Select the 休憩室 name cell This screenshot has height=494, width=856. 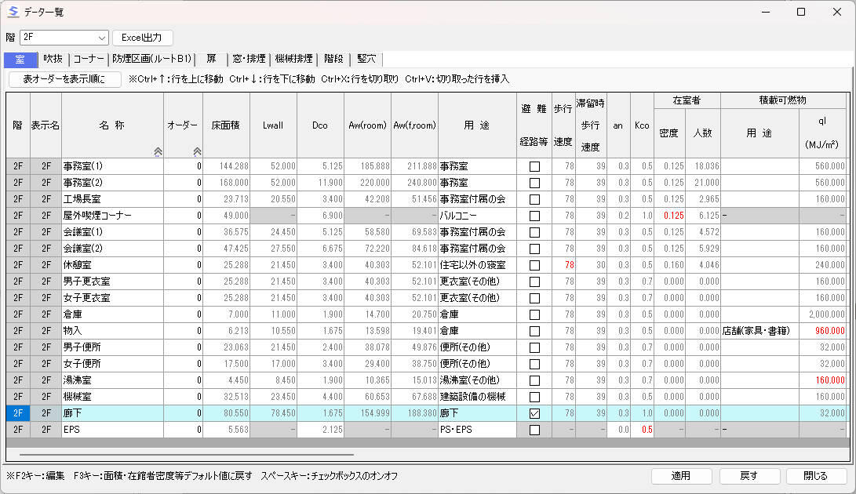click(112, 265)
